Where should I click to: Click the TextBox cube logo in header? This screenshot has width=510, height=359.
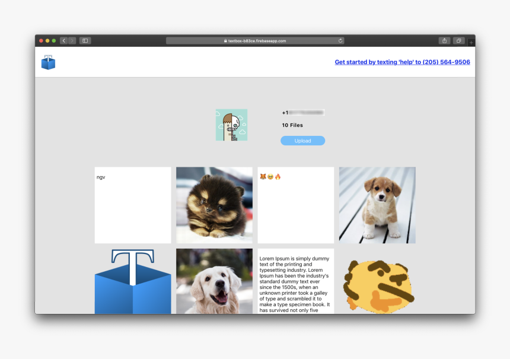pos(48,62)
